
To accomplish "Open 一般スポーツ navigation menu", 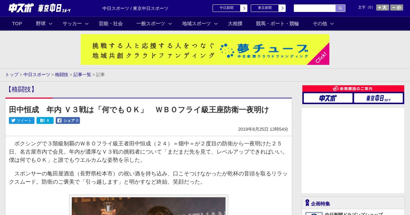I will point(151,24).
